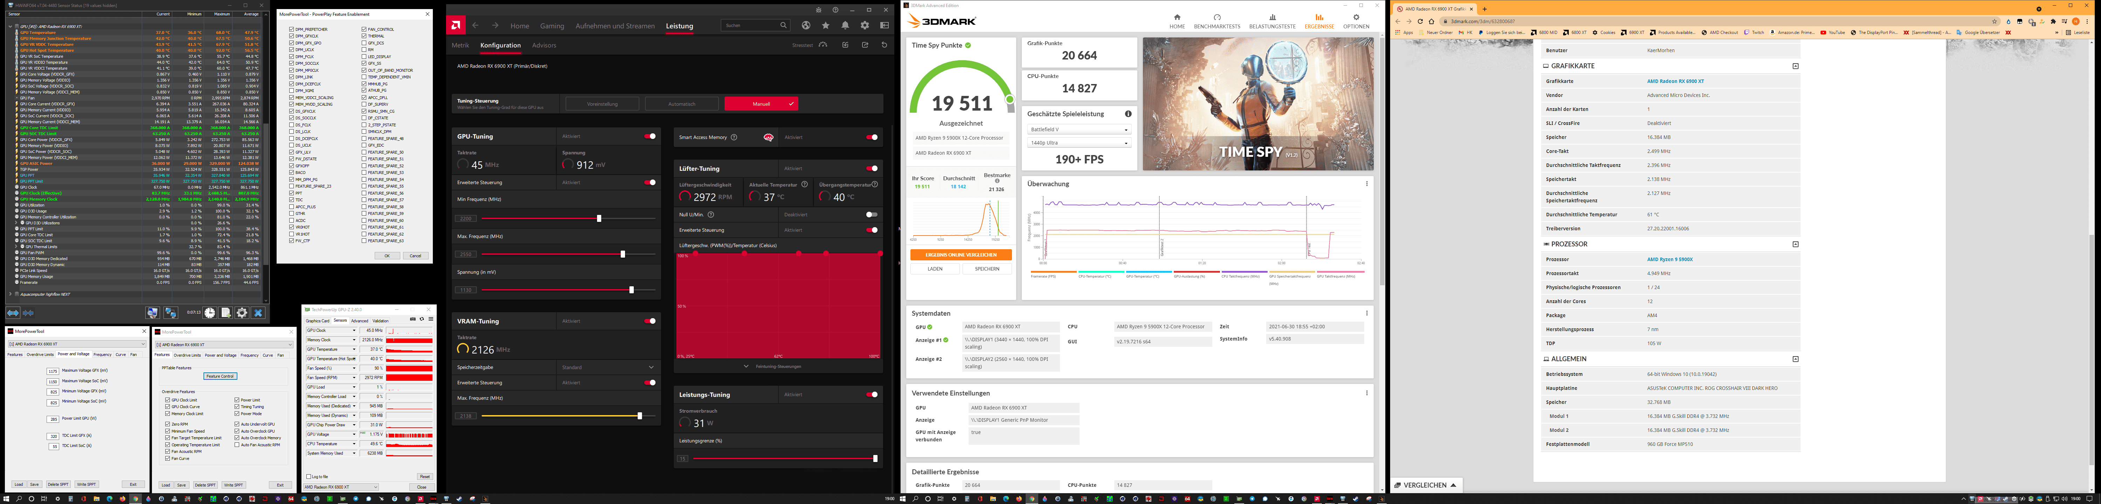Click Windows Start button
Screen dimensions: 2101x504
coord(6,498)
